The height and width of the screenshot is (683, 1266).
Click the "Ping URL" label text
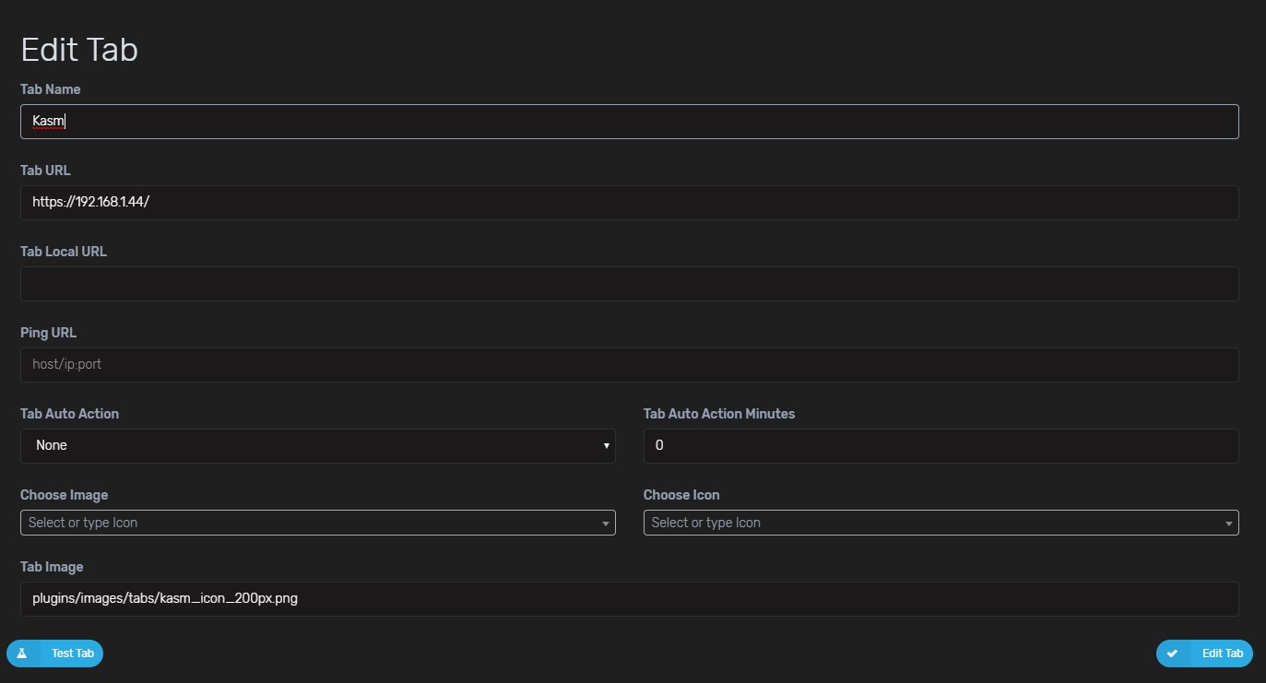point(48,333)
